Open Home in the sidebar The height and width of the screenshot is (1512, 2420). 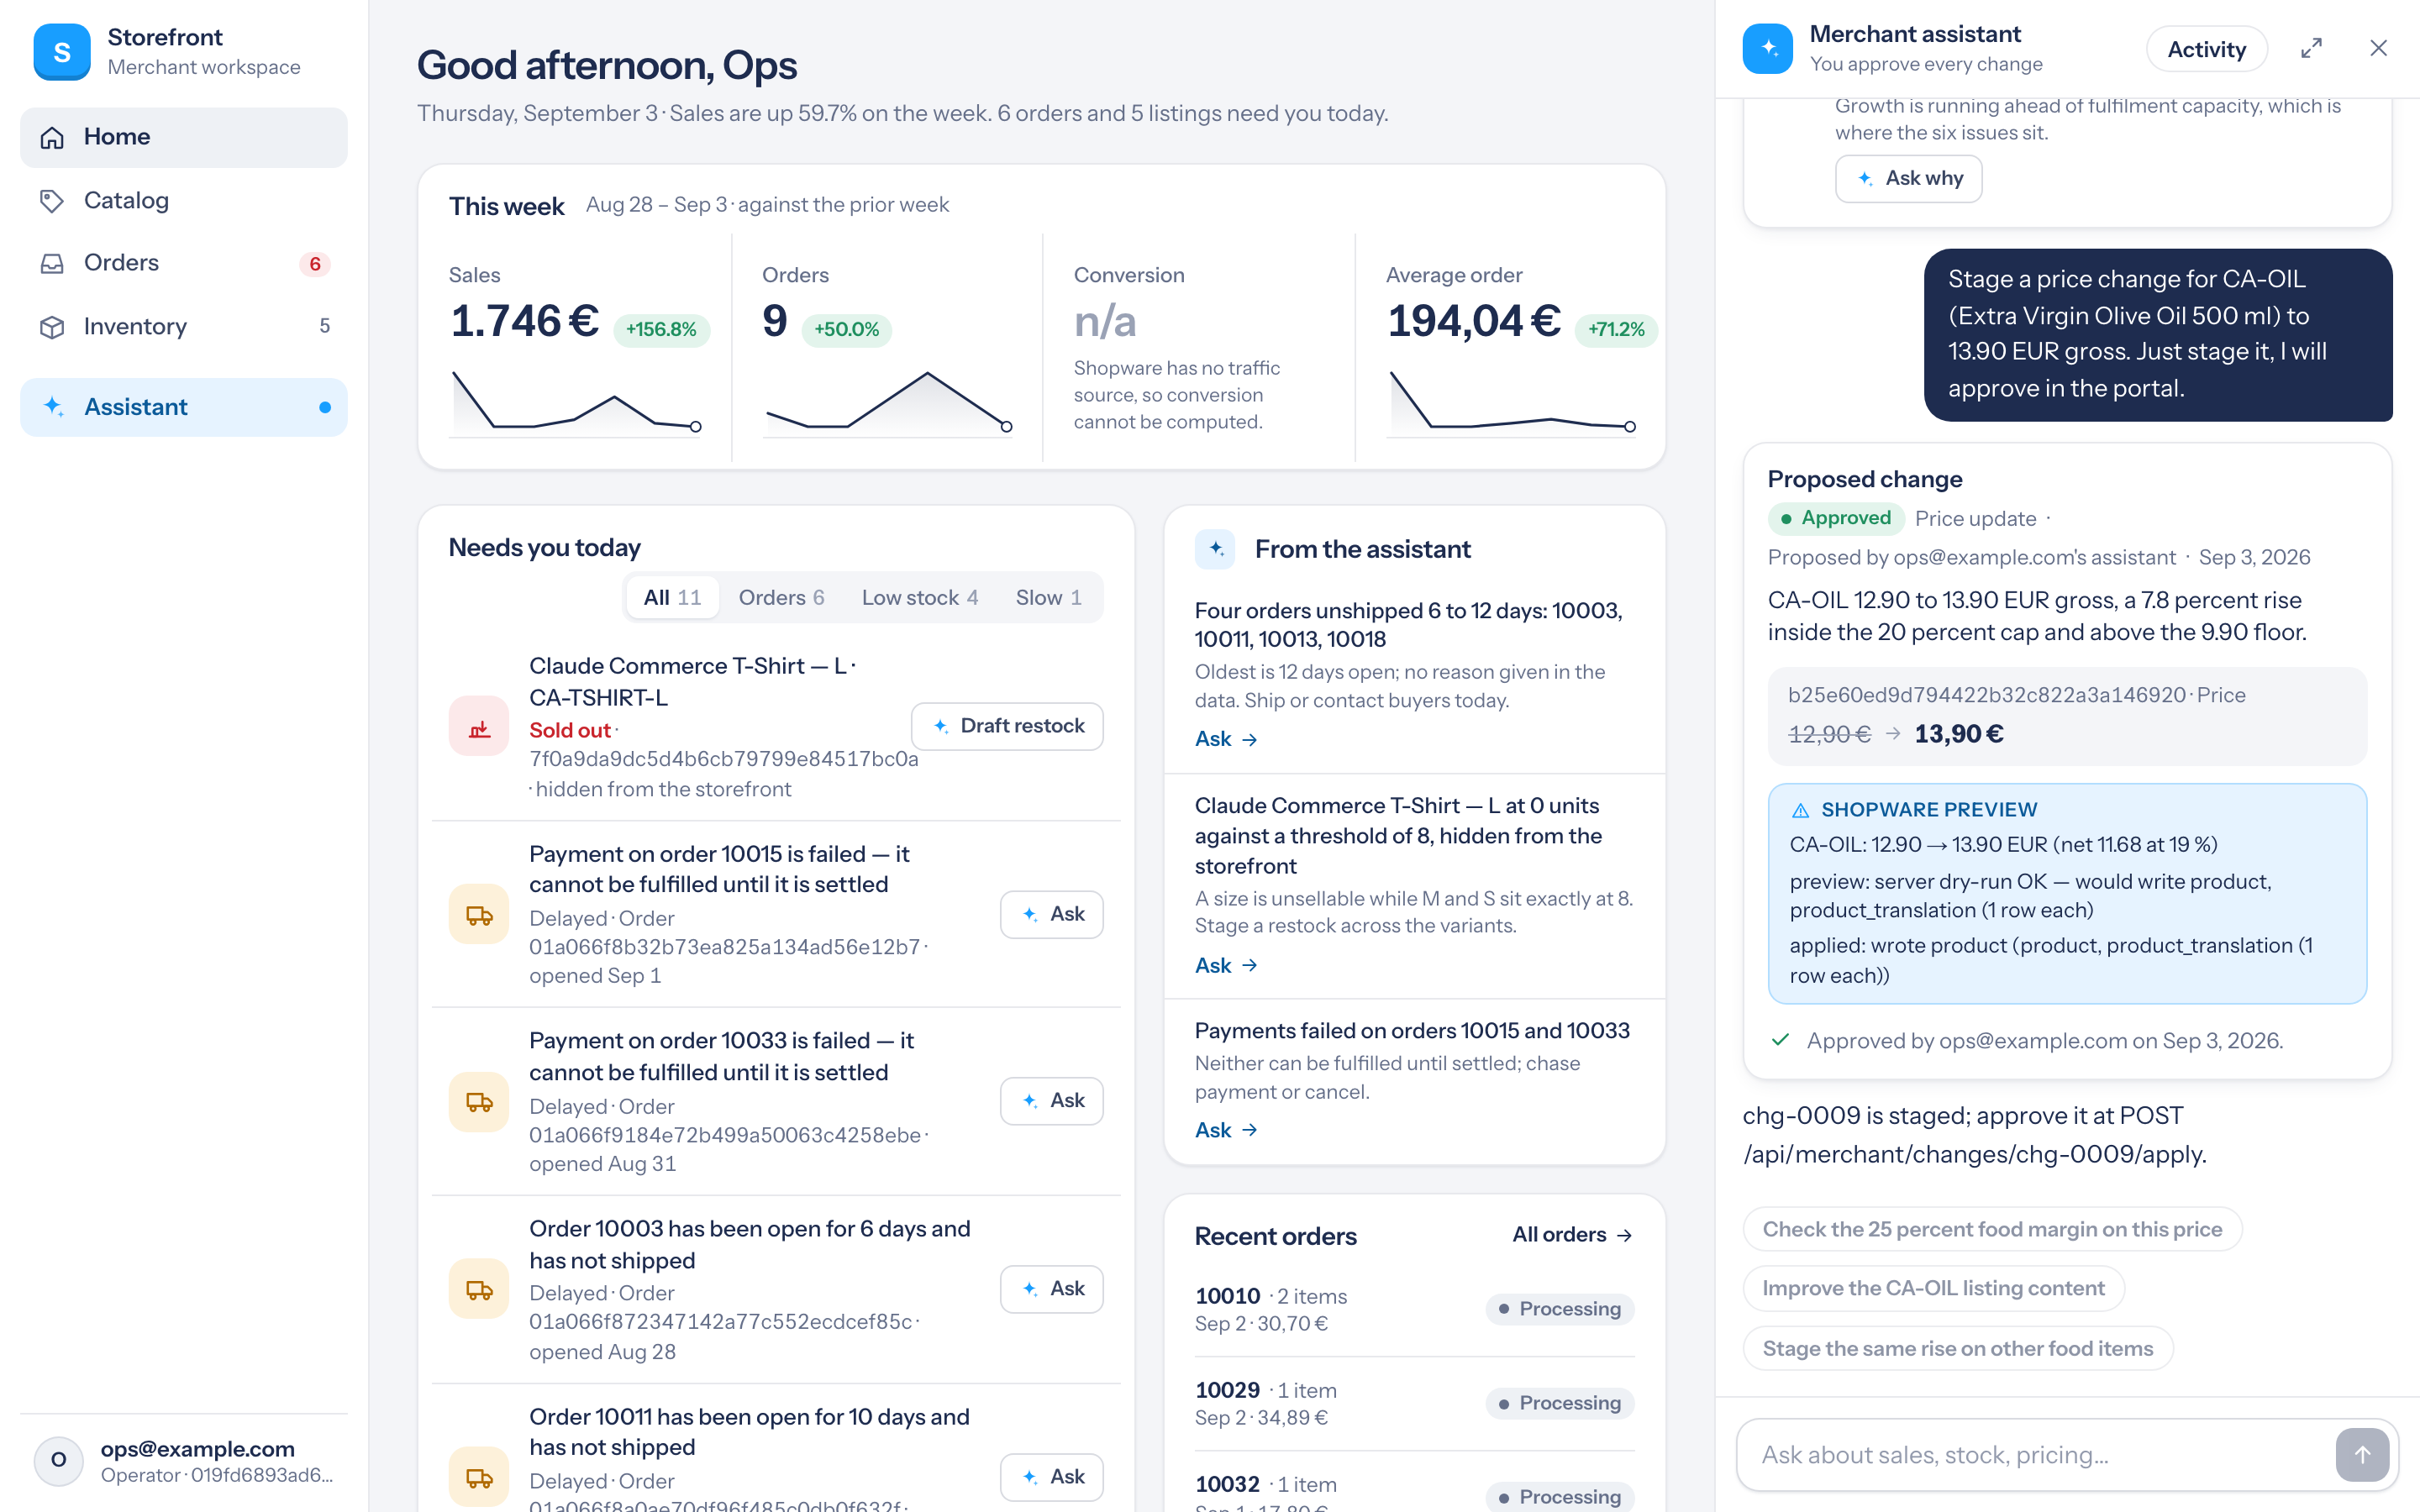tap(184, 137)
